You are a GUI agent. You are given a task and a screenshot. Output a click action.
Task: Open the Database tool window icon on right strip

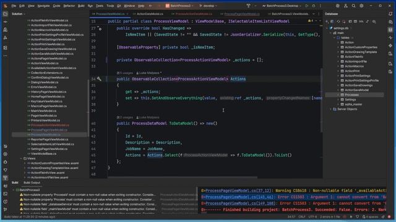coord(390,30)
